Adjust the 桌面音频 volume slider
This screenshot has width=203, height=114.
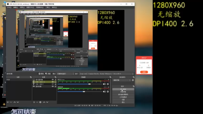(80, 92)
